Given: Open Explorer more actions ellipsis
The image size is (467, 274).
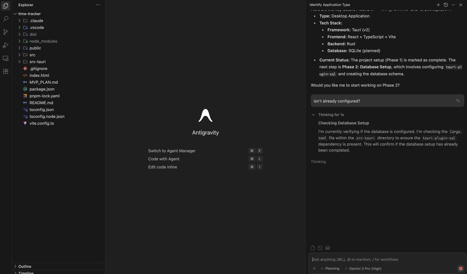Looking at the screenshot, I should tap(98, 5).
